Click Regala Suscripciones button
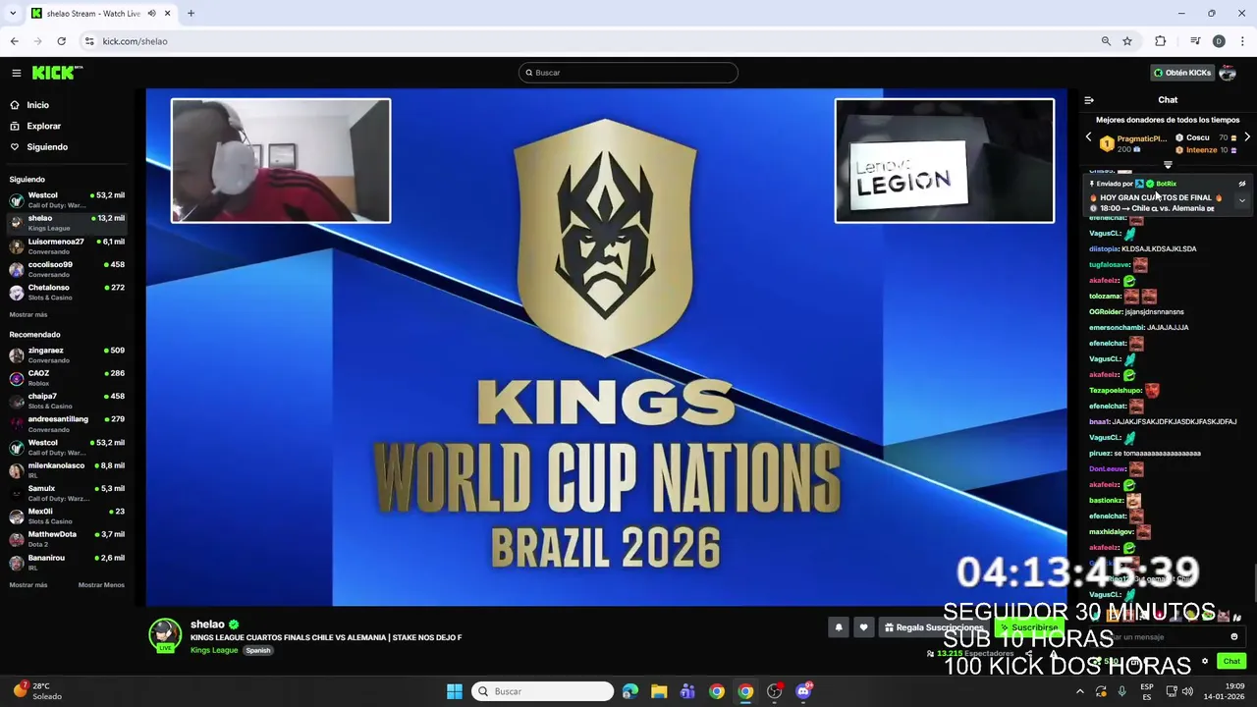 pyautogui.click(x=933, y=627)
